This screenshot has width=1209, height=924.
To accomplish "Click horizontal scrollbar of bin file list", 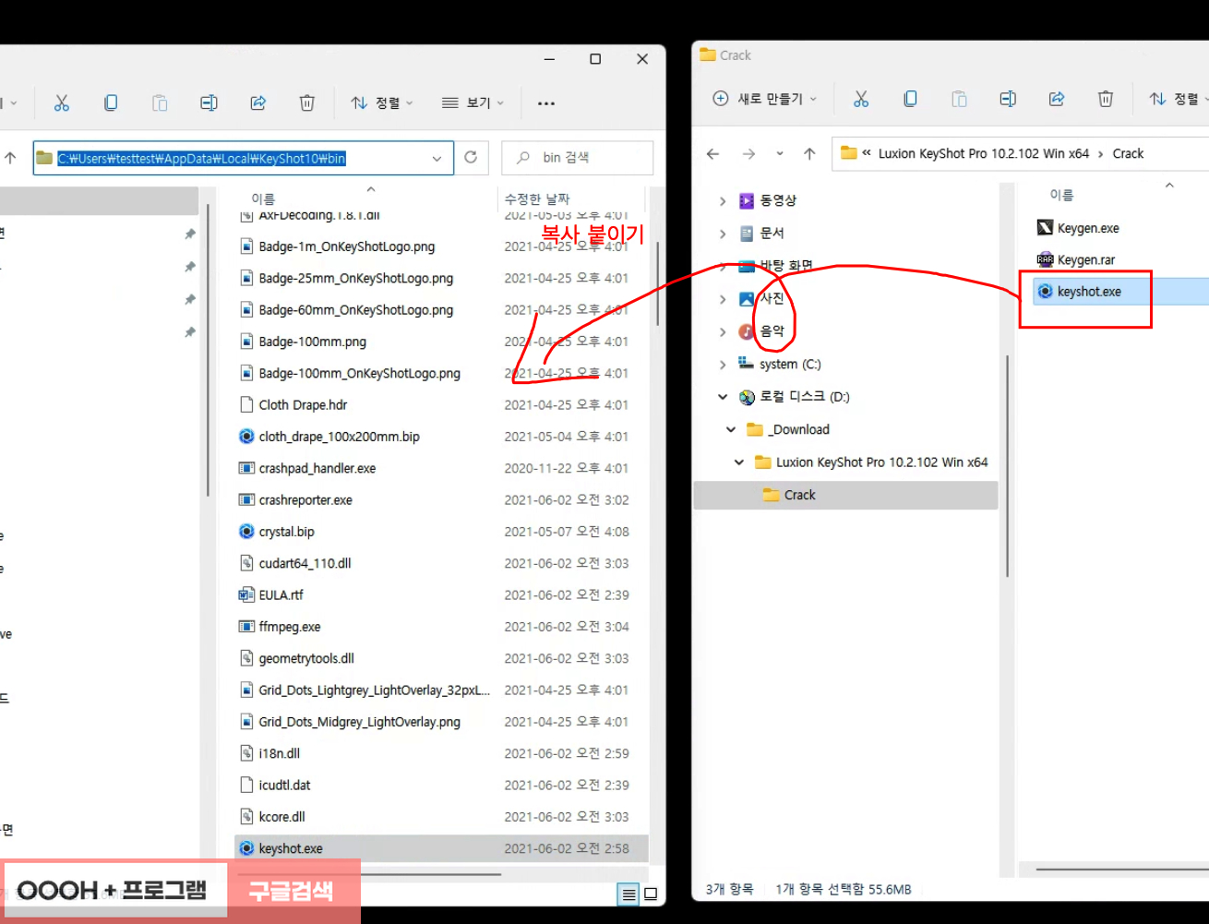I will [x=369, y=874].
